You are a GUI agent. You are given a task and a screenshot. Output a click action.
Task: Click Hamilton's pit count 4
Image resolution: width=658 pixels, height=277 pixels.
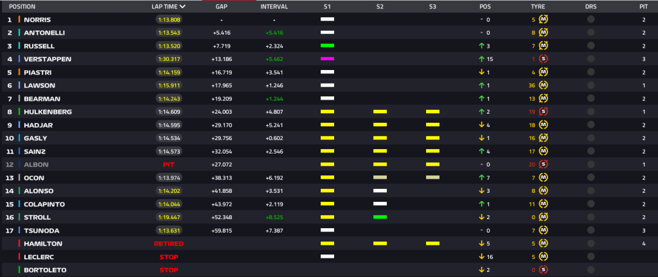coord(643,244)
